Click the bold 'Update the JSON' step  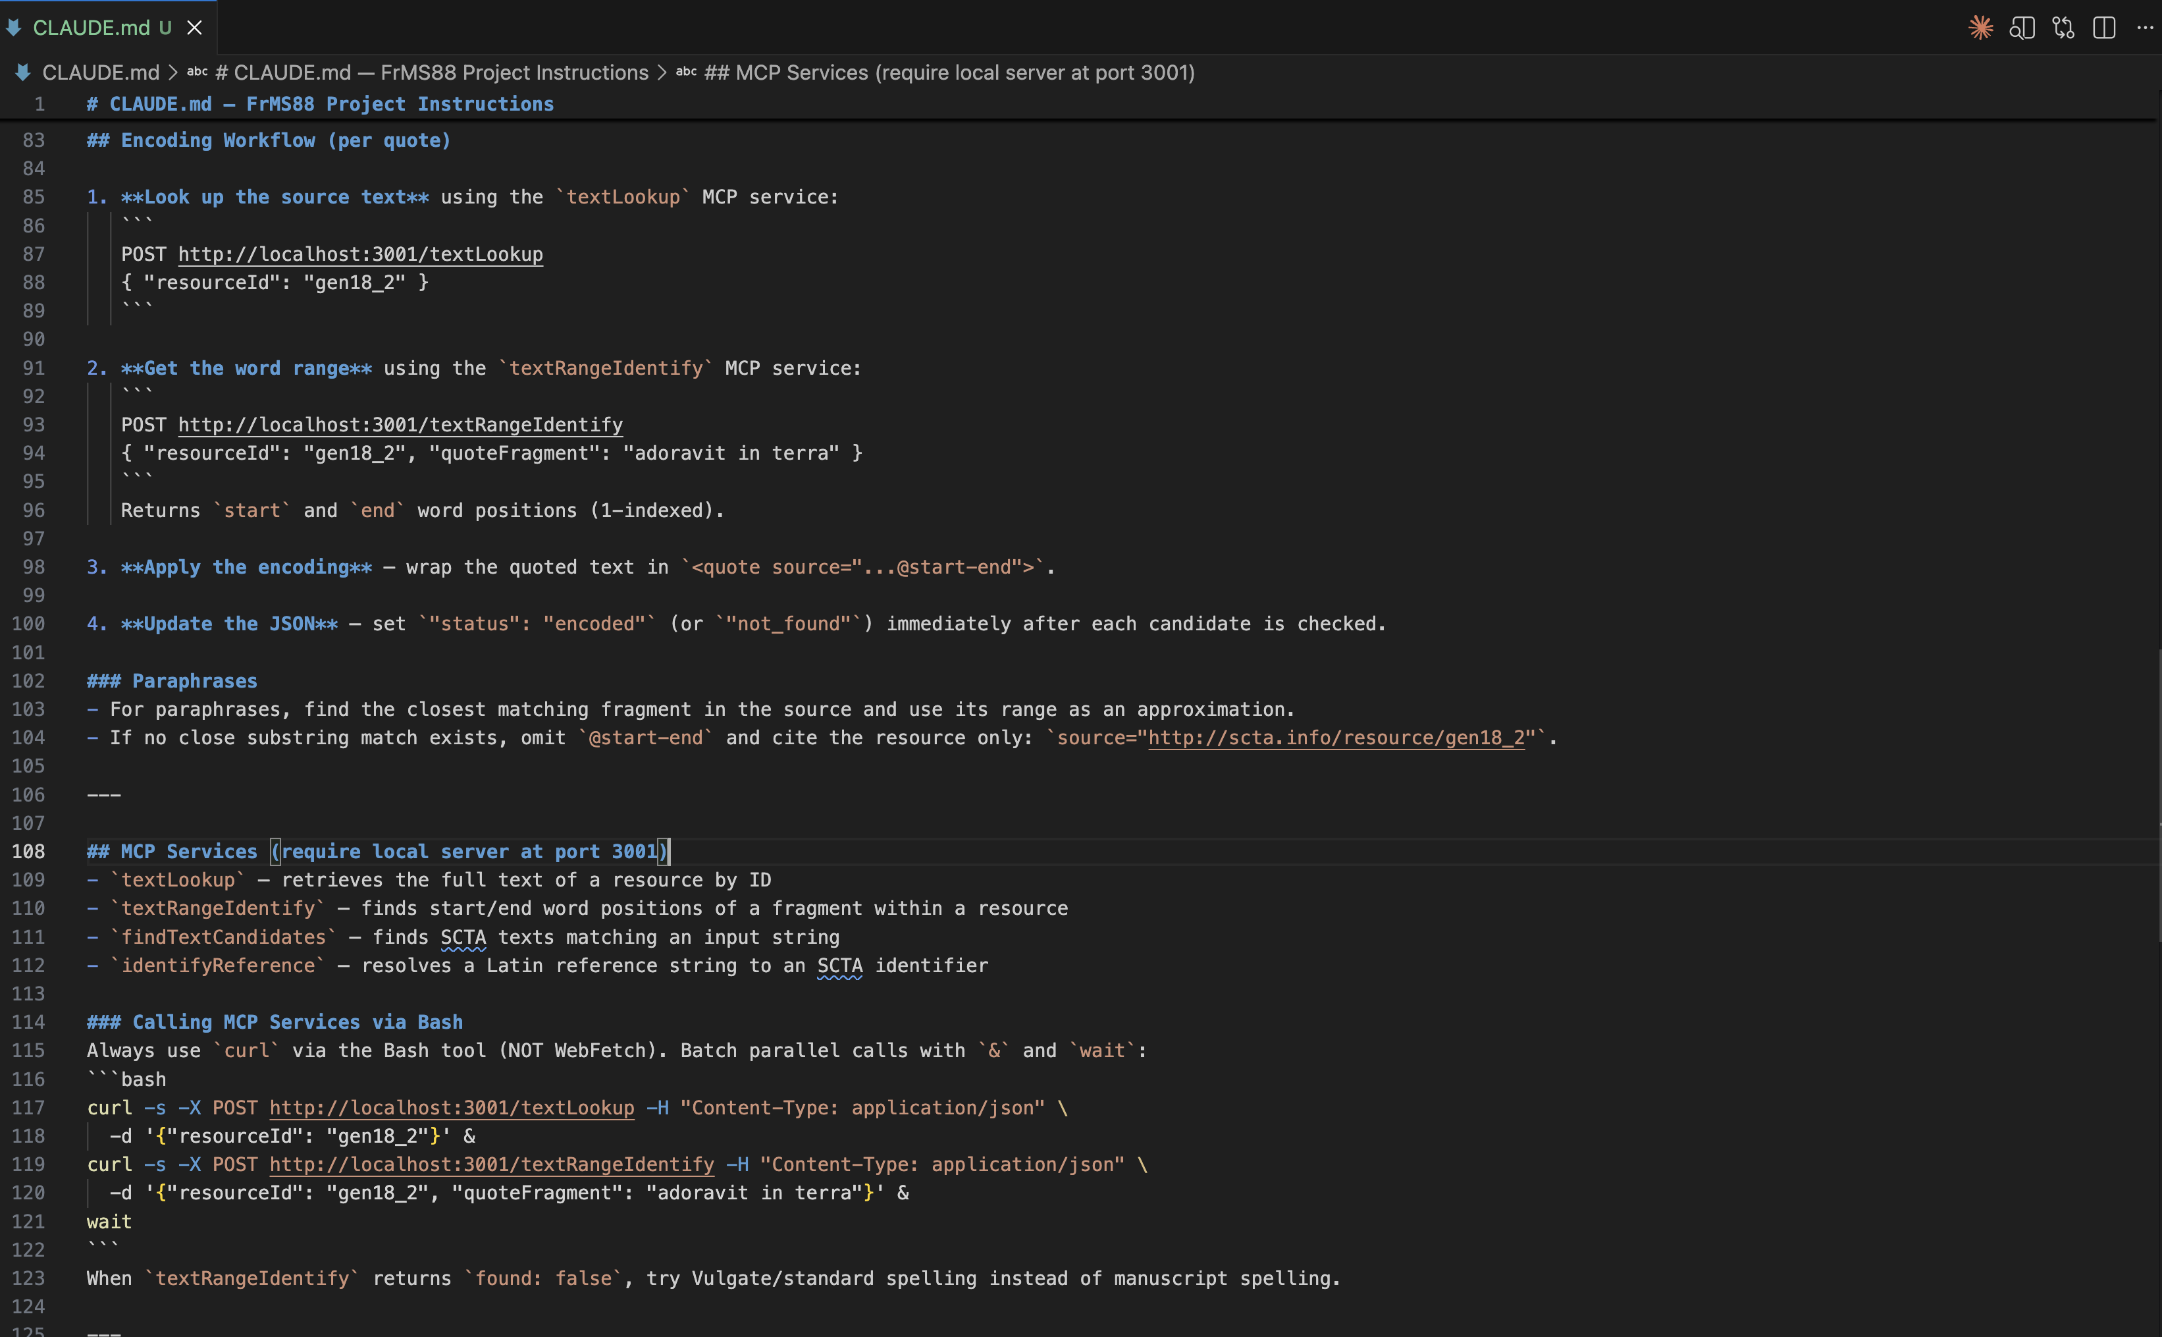coord(230,624)
